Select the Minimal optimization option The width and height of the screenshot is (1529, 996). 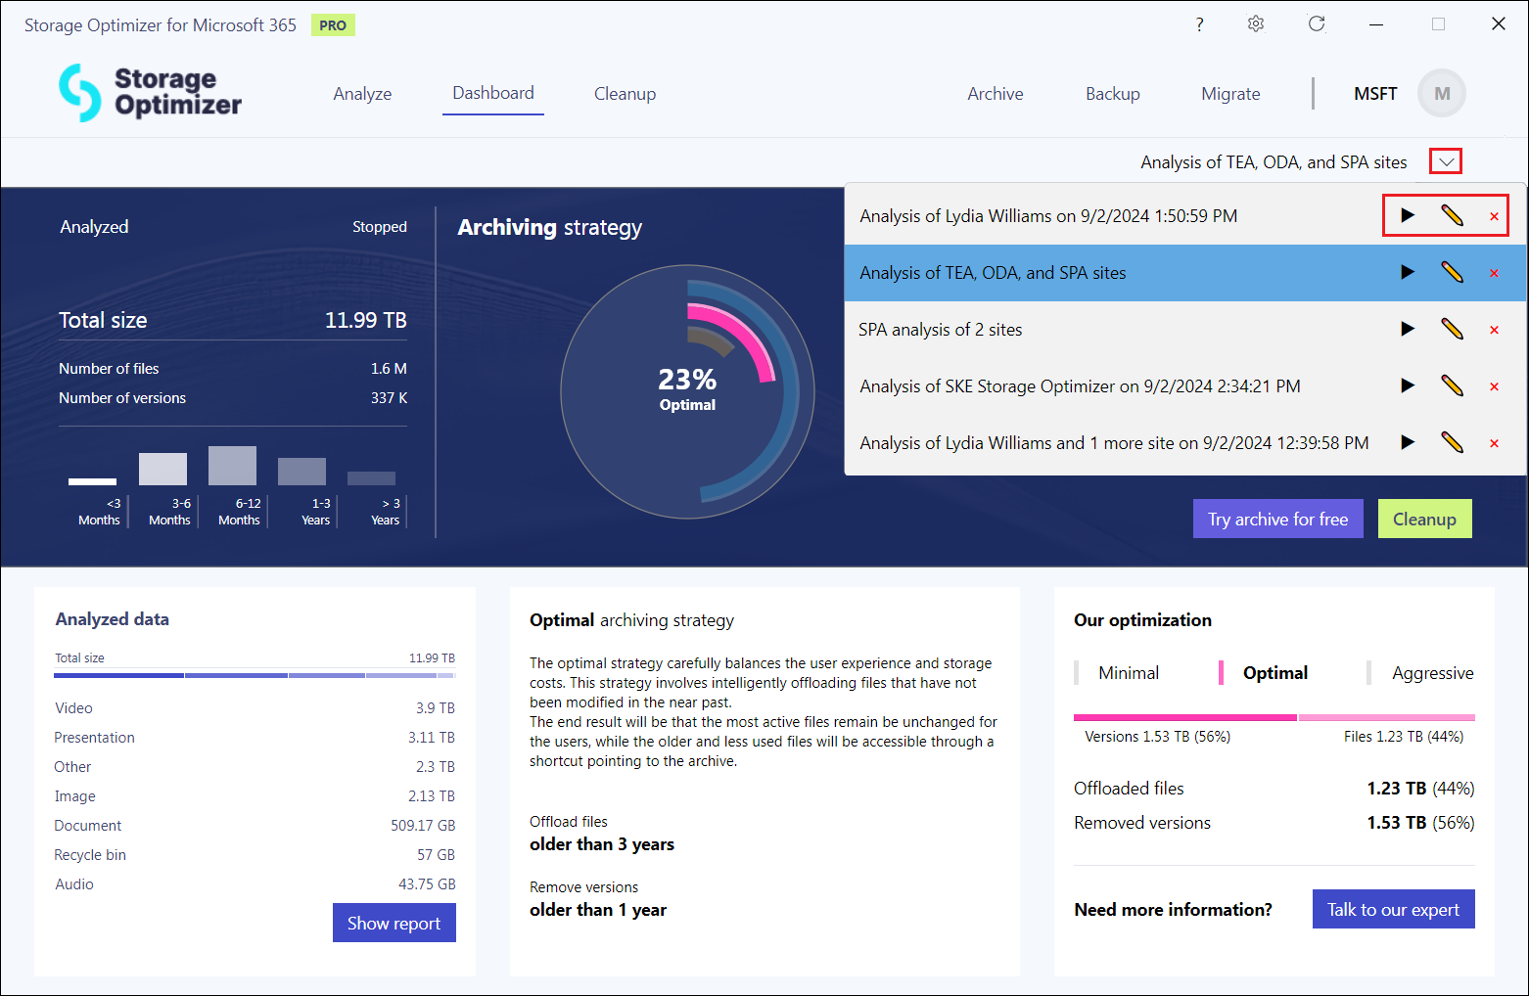(1128, 673)
